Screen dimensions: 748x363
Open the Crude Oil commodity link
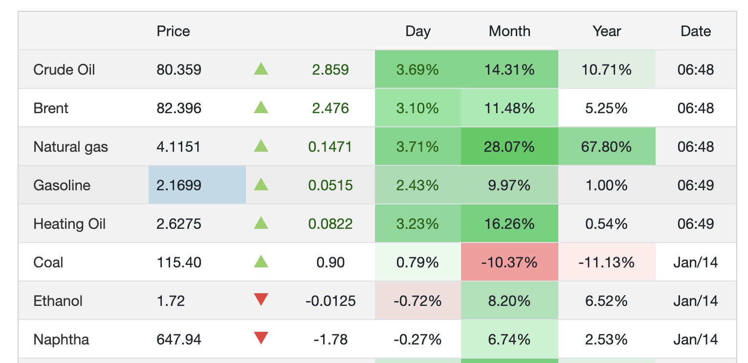click(64, 70)
